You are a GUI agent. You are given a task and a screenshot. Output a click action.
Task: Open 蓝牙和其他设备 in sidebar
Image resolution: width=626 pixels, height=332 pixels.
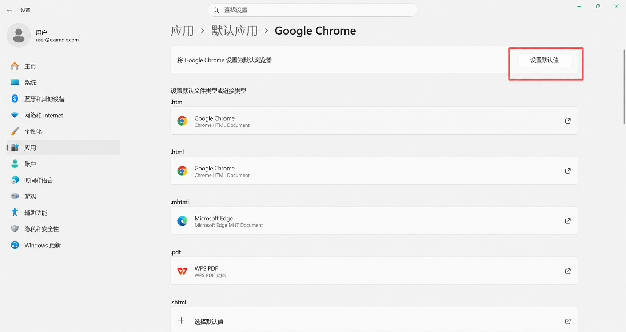(63, 99)
